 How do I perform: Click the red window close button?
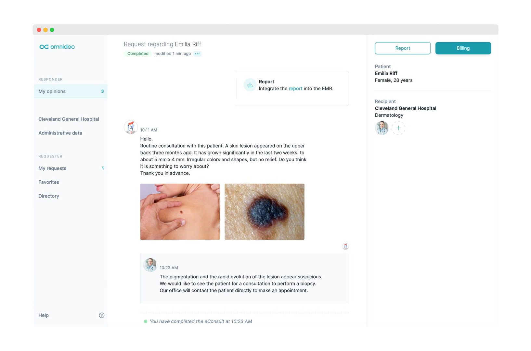(39, 30)
